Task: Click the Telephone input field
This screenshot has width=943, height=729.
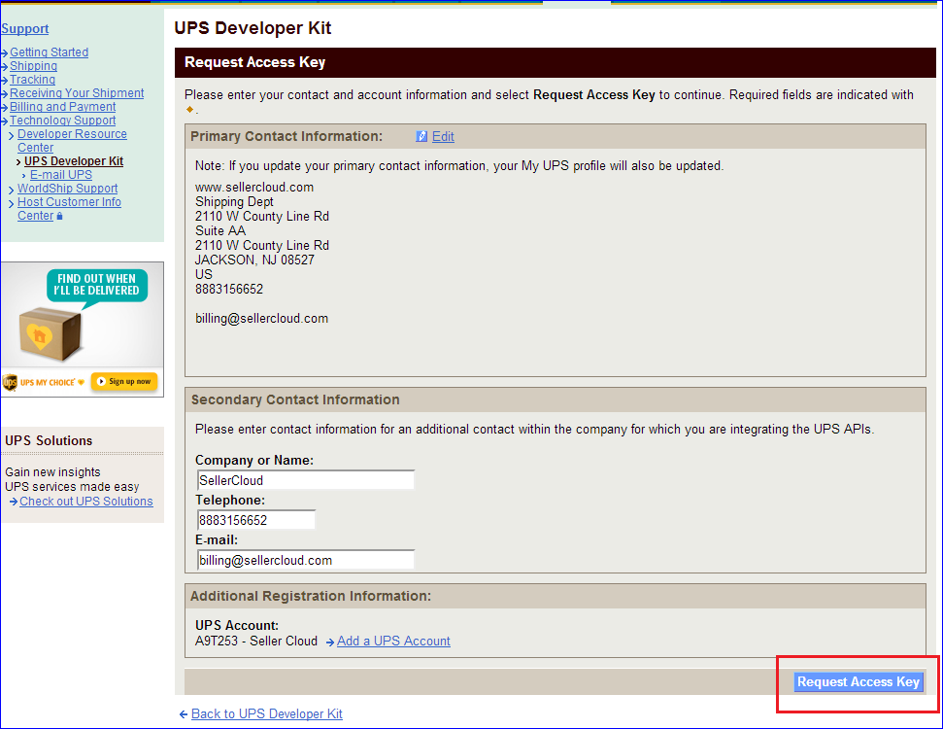Action: (256, 520)
